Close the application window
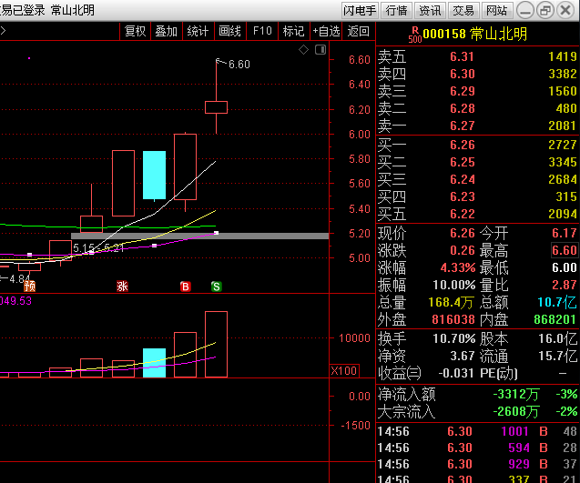 pyautogui.click(x=565, y=10)
